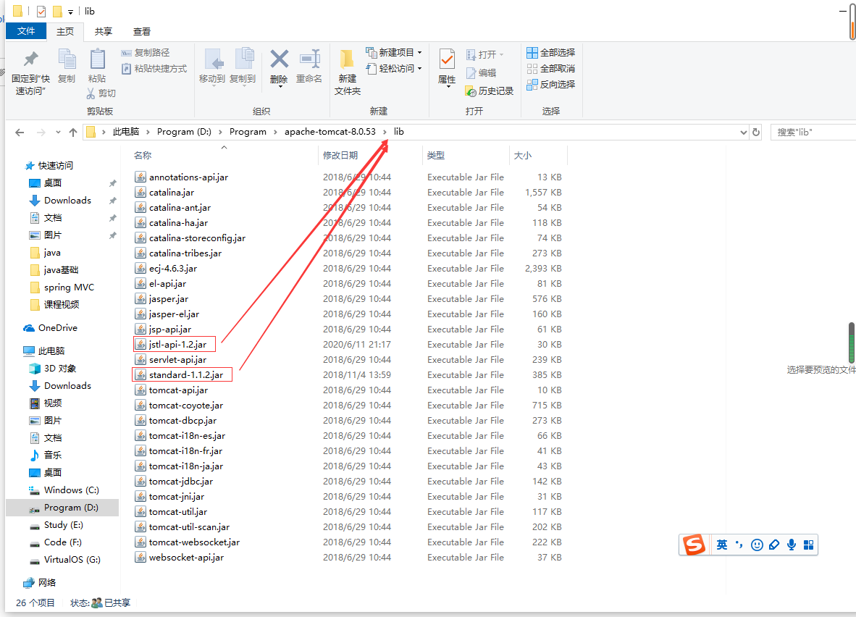
Task: Open the recent locations dropdown arrow
Action: tap(58, 132)
